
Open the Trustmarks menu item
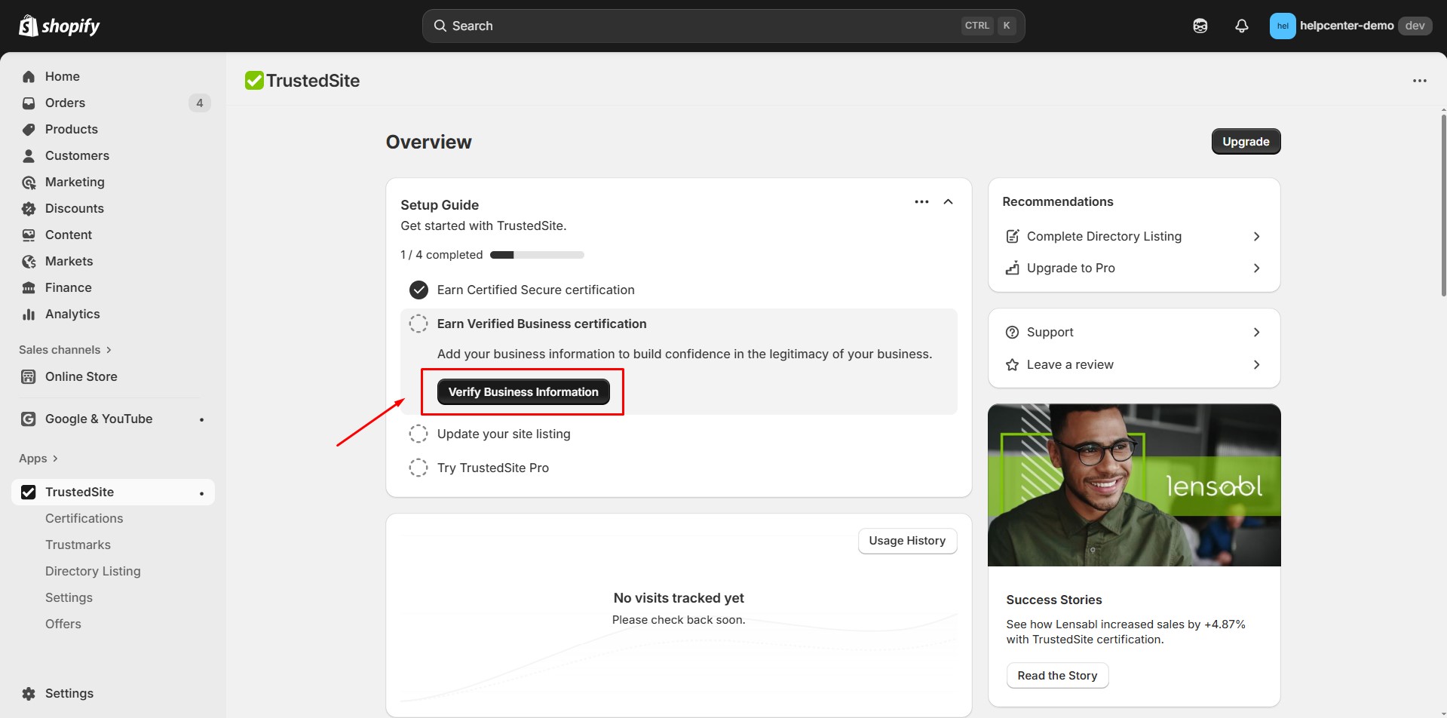pos(78,544)
